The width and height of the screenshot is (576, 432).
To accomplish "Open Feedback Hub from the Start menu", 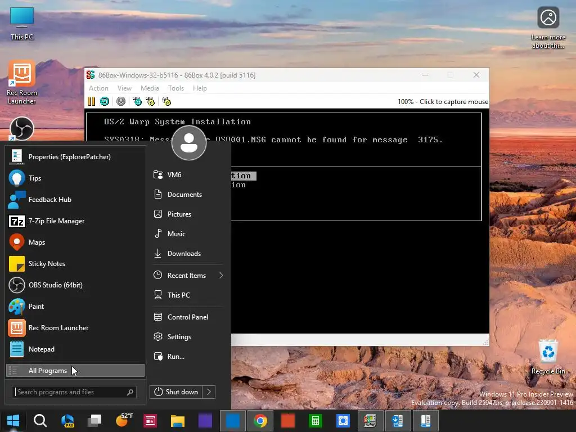I will [76, 200].
